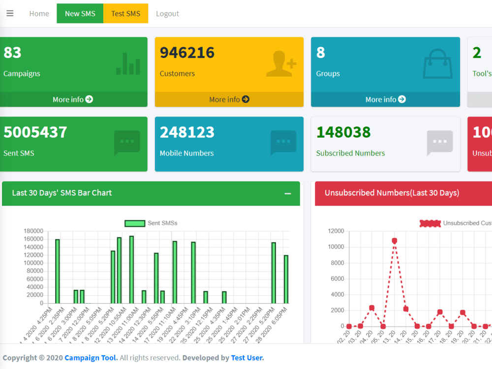Click the arrow icon in Campaigns More info
The height and width of the screenshot is (369, 492).
point(89,99)
